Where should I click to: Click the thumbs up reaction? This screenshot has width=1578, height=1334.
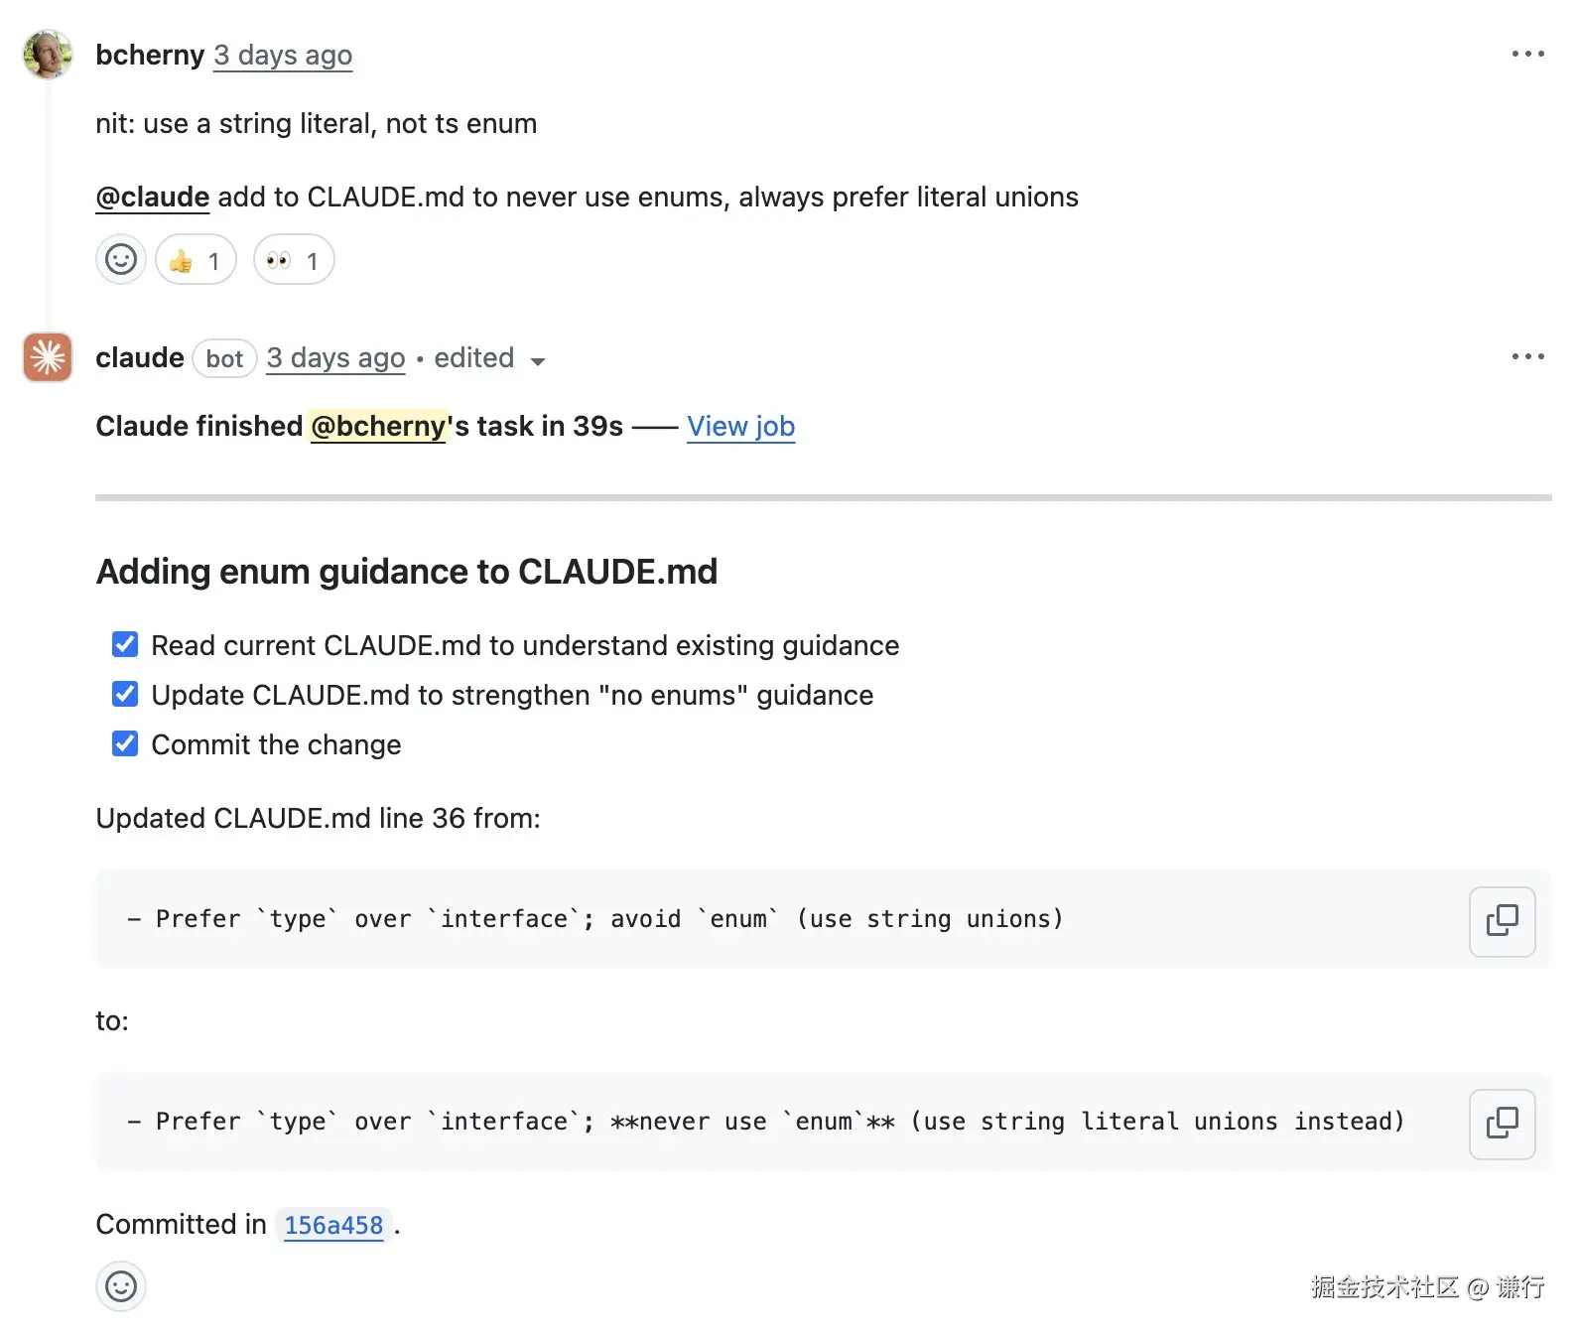point(196,260)
